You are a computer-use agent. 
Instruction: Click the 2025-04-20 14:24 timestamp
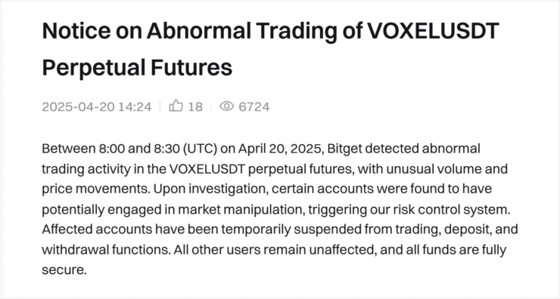pos(97,106)
